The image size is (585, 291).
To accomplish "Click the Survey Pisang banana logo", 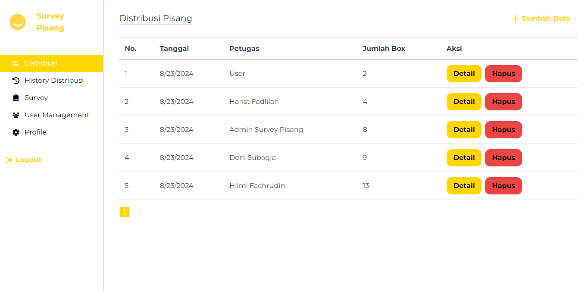I will 18,22.
